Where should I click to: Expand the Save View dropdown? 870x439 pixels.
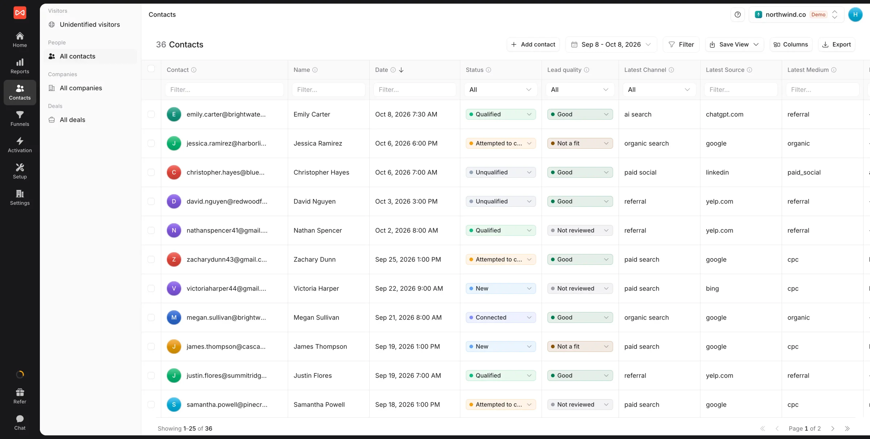point(734,44)
